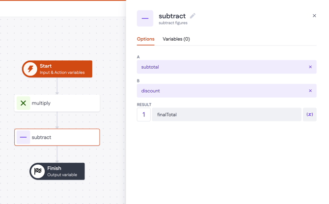
Task: Select the multiply step label in the flow
Action: (41, 103)
